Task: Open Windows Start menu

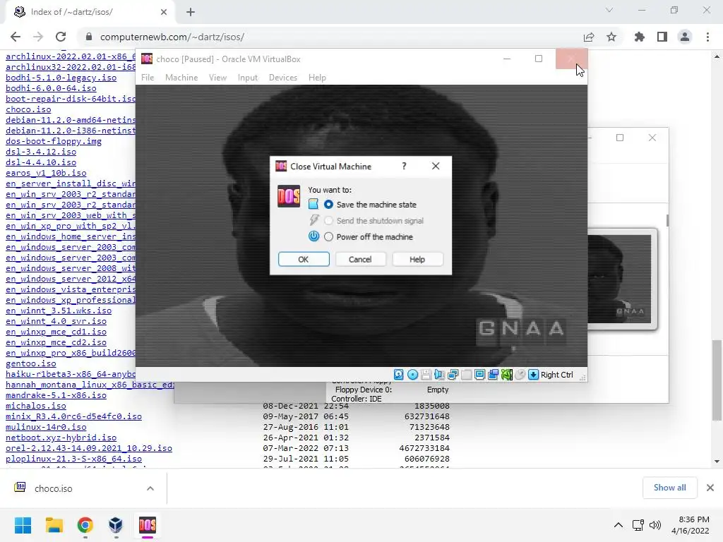Action: 23,525
